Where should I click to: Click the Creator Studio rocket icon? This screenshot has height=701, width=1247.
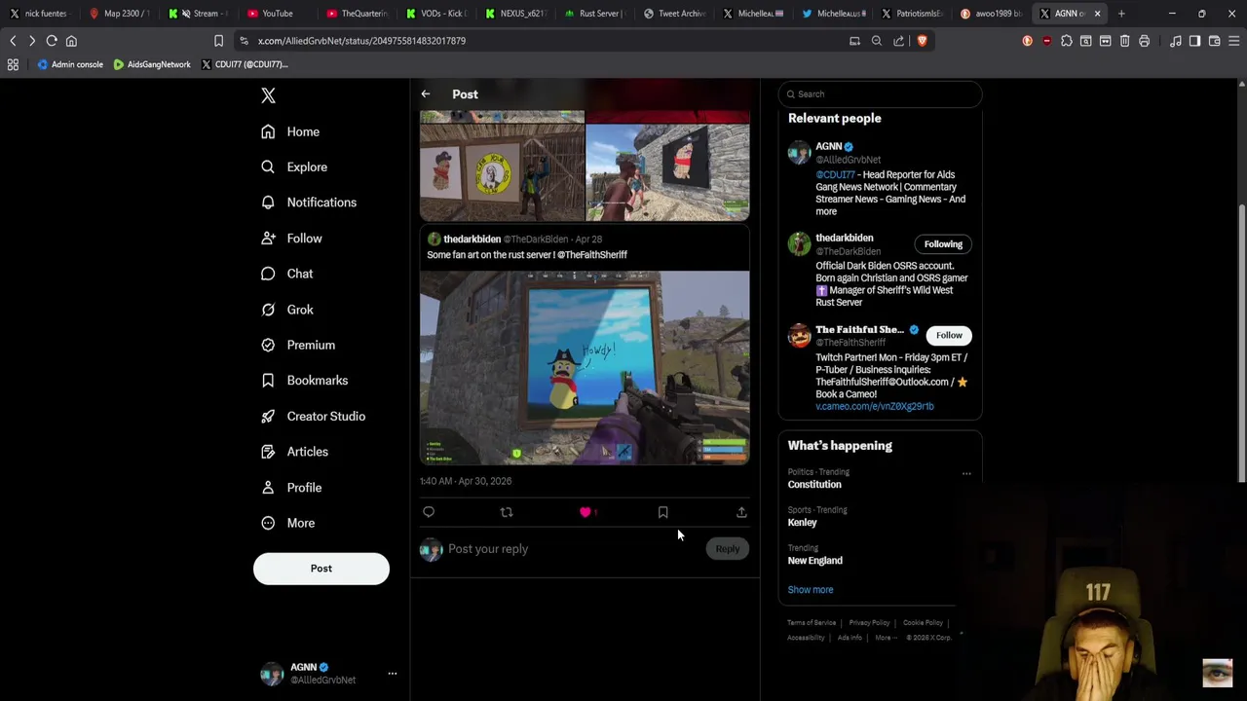(x=268, y=416)
